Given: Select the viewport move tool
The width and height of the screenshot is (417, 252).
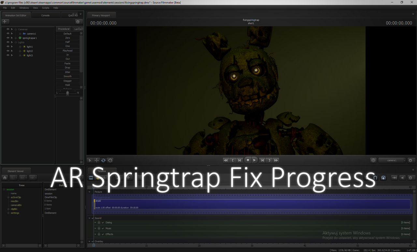Looking at the screenshot, I should pyautogui.click(x=97, y=160).
